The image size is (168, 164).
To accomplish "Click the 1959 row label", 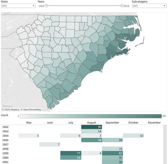I will point(5,153).
